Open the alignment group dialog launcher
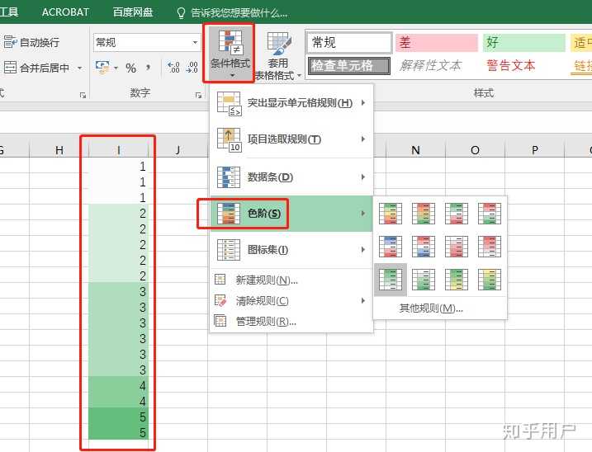 tap(83, 95)
